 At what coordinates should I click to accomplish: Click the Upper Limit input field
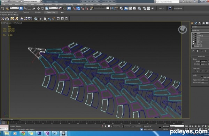point(204,80)
